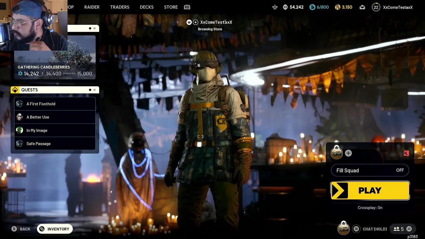Open the RAIDER tab
Screen dimensions: 425x239
pyautogui.click(x=92, y=7)
